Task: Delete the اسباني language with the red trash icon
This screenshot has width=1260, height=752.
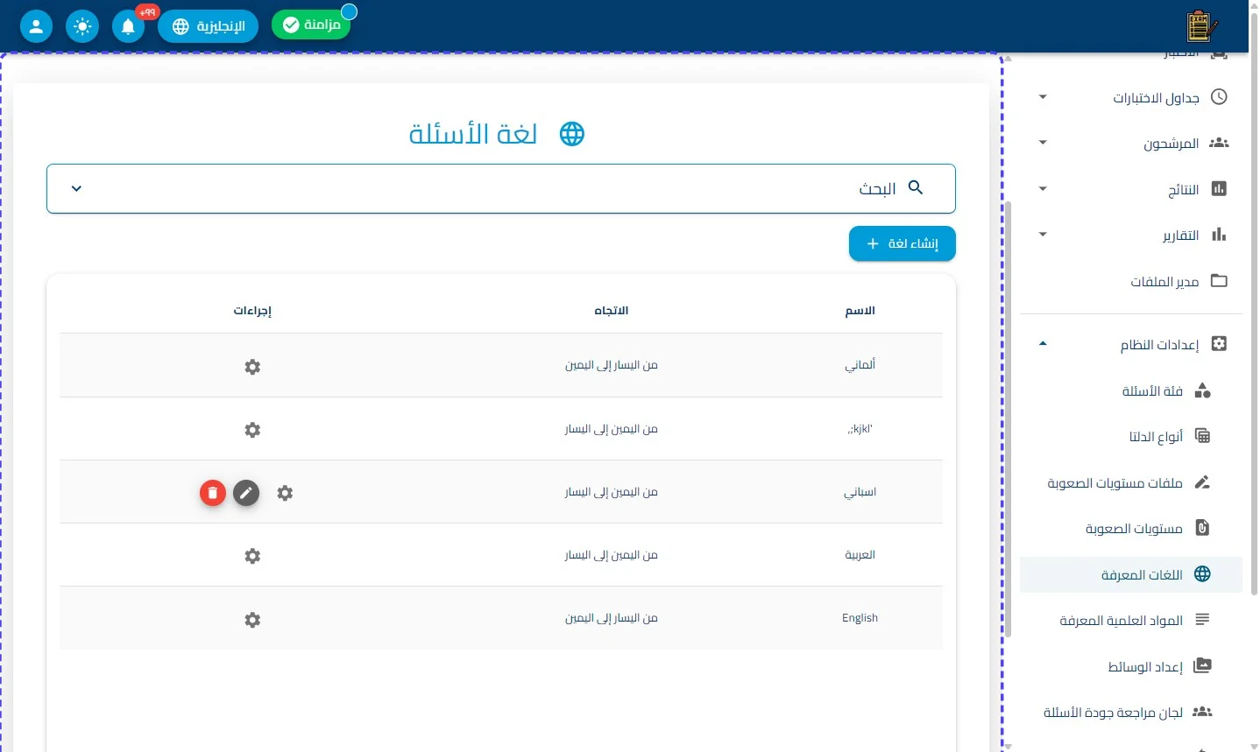Action: coord(213,493)
